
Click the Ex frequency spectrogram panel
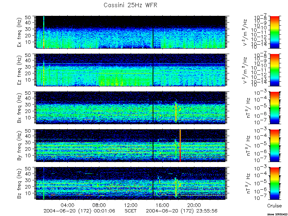[x=131, y=32]
